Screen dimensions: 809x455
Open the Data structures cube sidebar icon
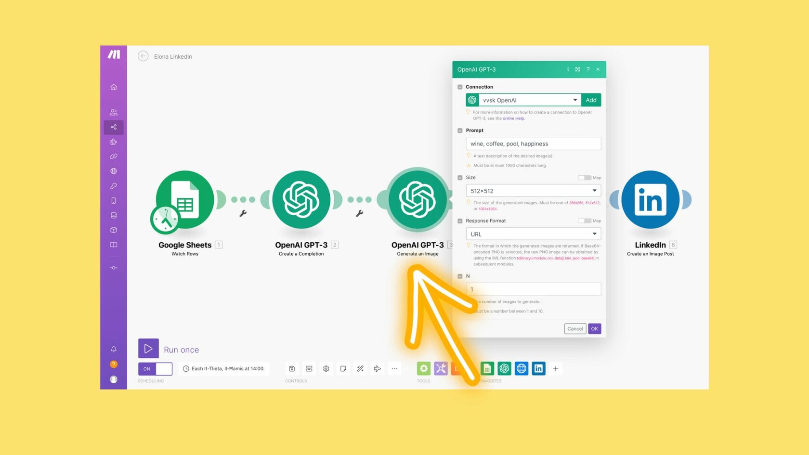pos(114,230)
